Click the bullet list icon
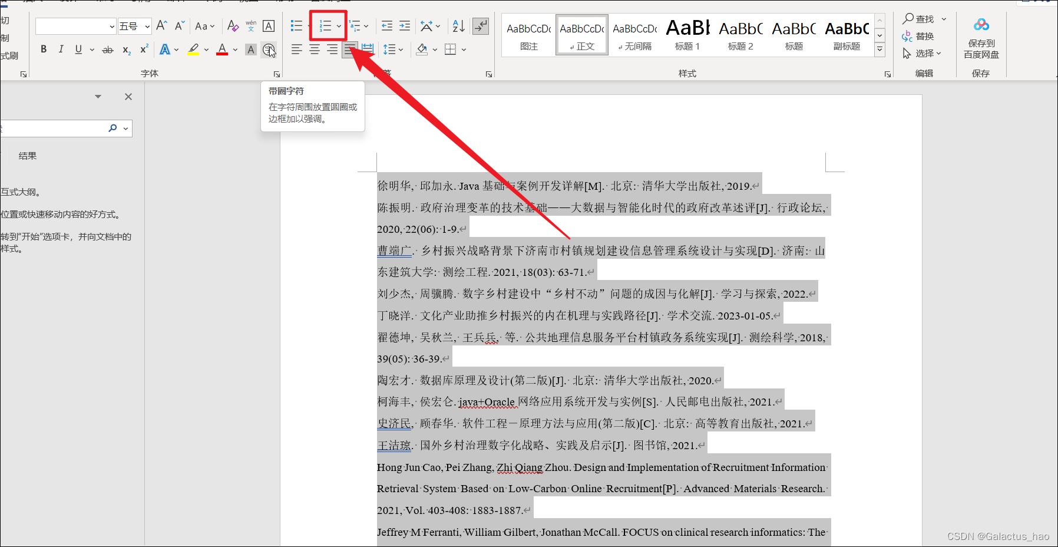 click(x=296, y=26)
